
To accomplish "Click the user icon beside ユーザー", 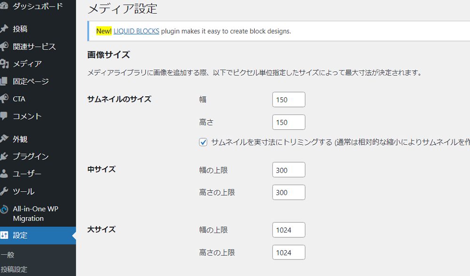I will click(4, 173).
